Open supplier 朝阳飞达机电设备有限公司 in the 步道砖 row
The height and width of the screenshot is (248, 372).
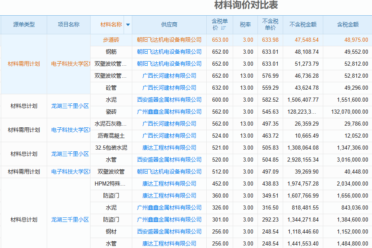tap(169, 40)
